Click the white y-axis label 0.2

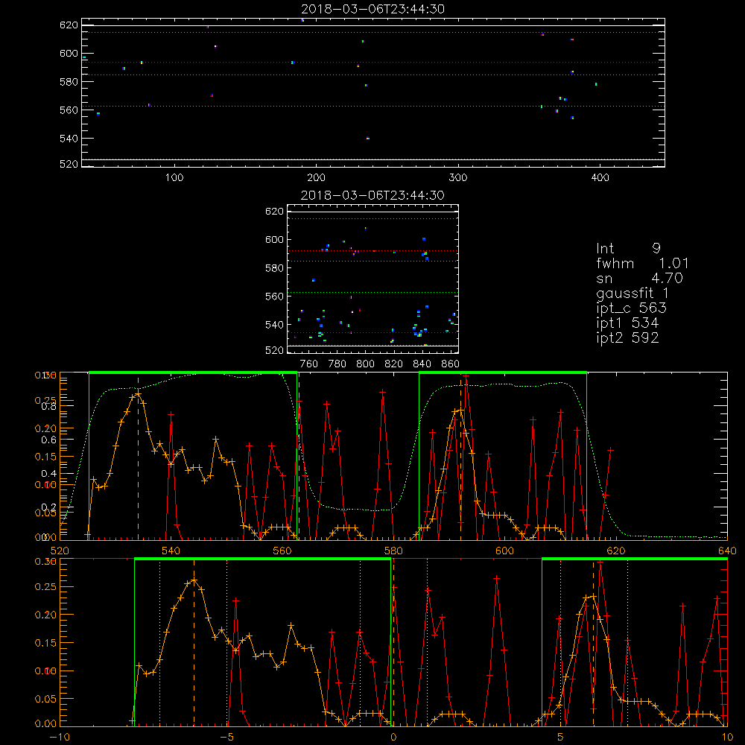click(48, 507)
